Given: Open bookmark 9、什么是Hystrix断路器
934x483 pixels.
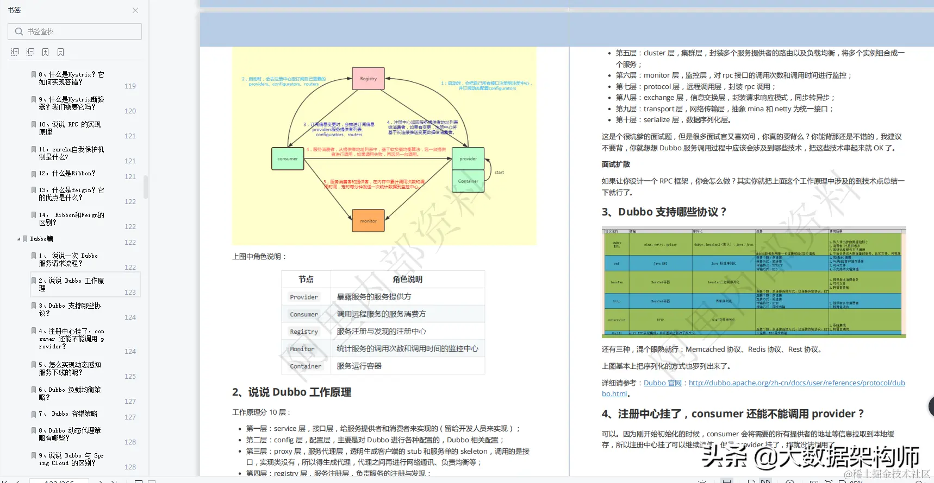Looking at the screenshot, I should click(x=71, y=103).
